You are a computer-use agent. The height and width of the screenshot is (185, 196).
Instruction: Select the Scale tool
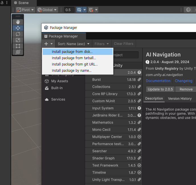pos(18,40)
